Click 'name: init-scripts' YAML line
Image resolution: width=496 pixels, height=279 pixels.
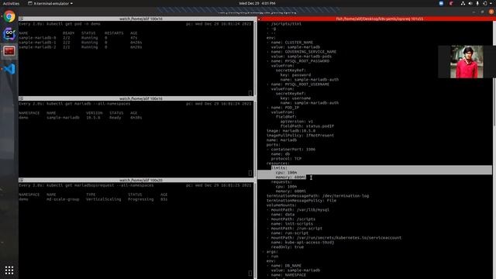pyautogui.click(x=292, y=224)
